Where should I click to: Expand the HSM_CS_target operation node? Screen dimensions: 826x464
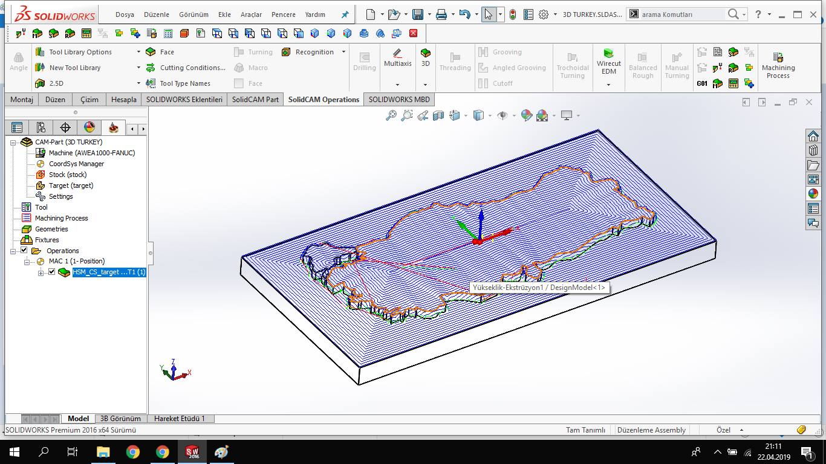[41, 273]
